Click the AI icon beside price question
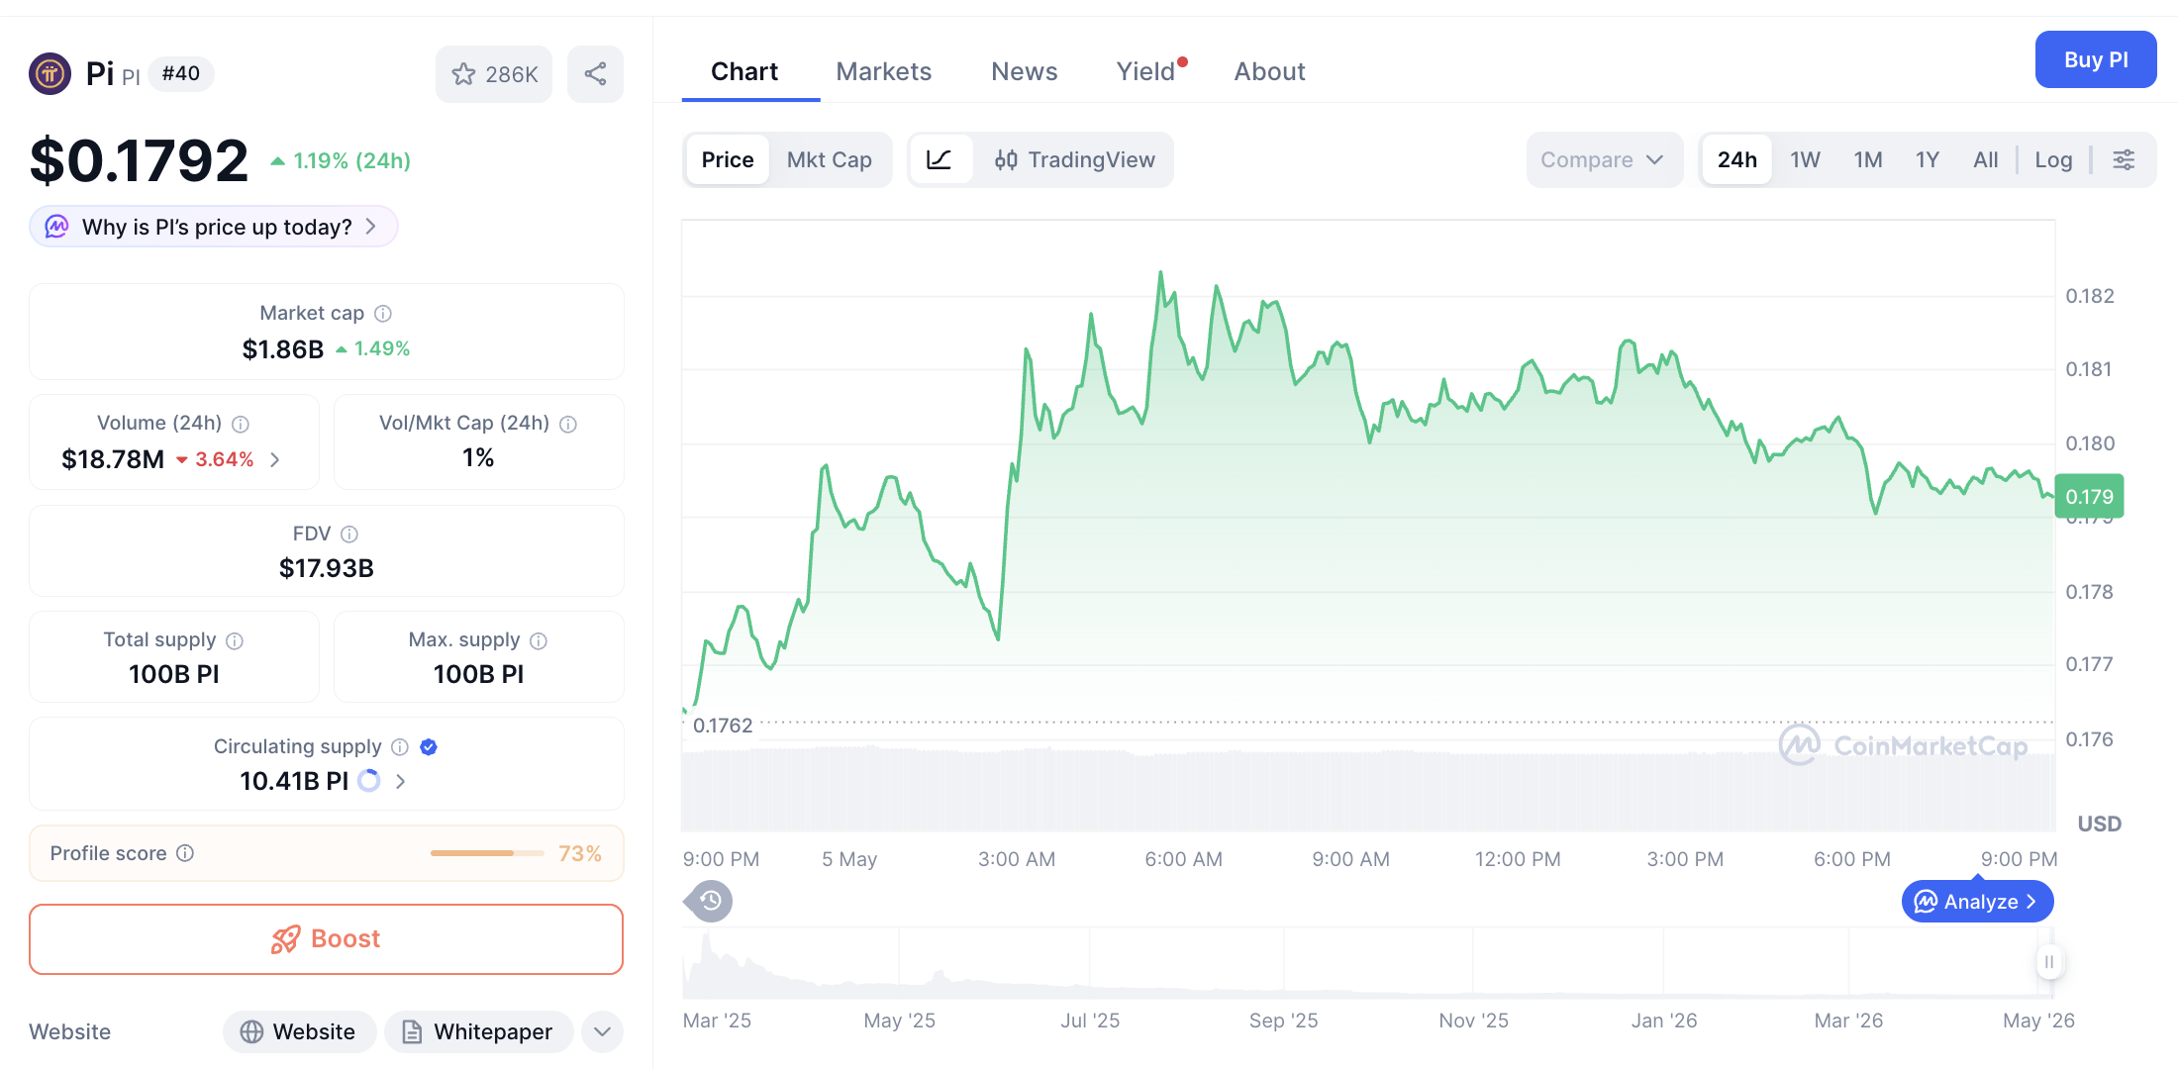The height and width of the screenshot is (1069, 2178). click(57, 227)
